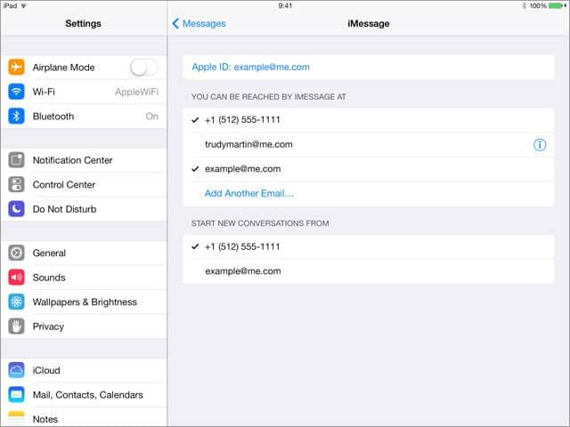Tap the Bluetooth 'On' status value

click(152, 117)
